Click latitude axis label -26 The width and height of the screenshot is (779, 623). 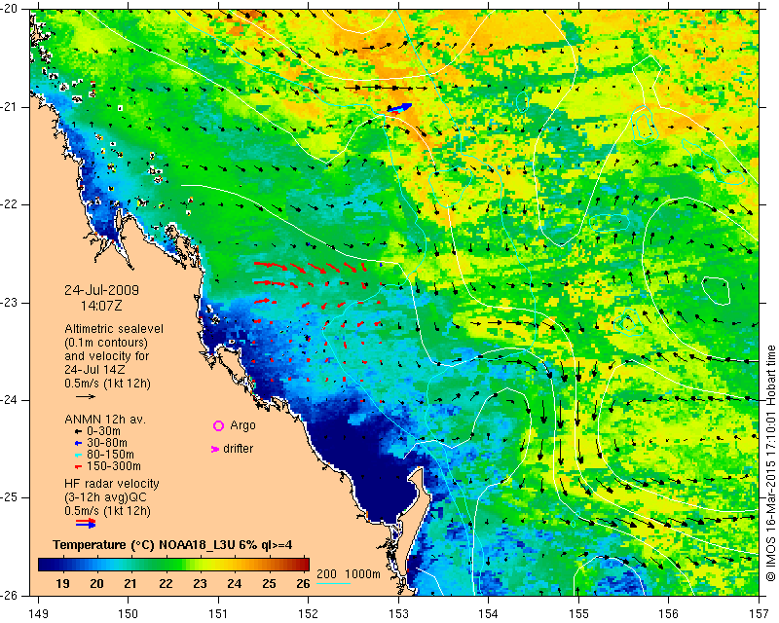(x=10, y=595)
